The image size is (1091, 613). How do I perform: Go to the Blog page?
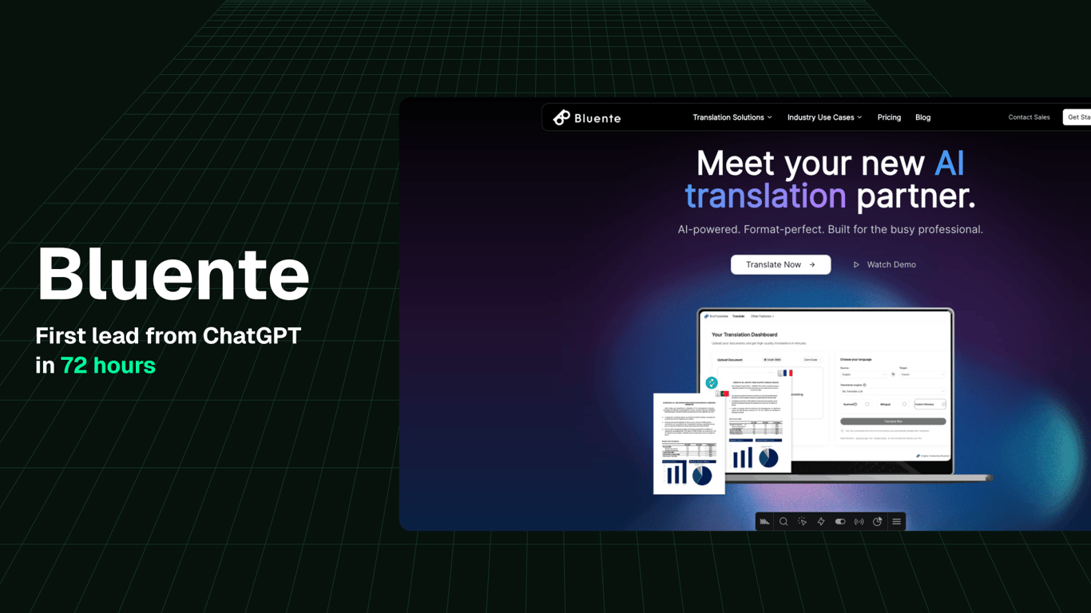[922, 117]
